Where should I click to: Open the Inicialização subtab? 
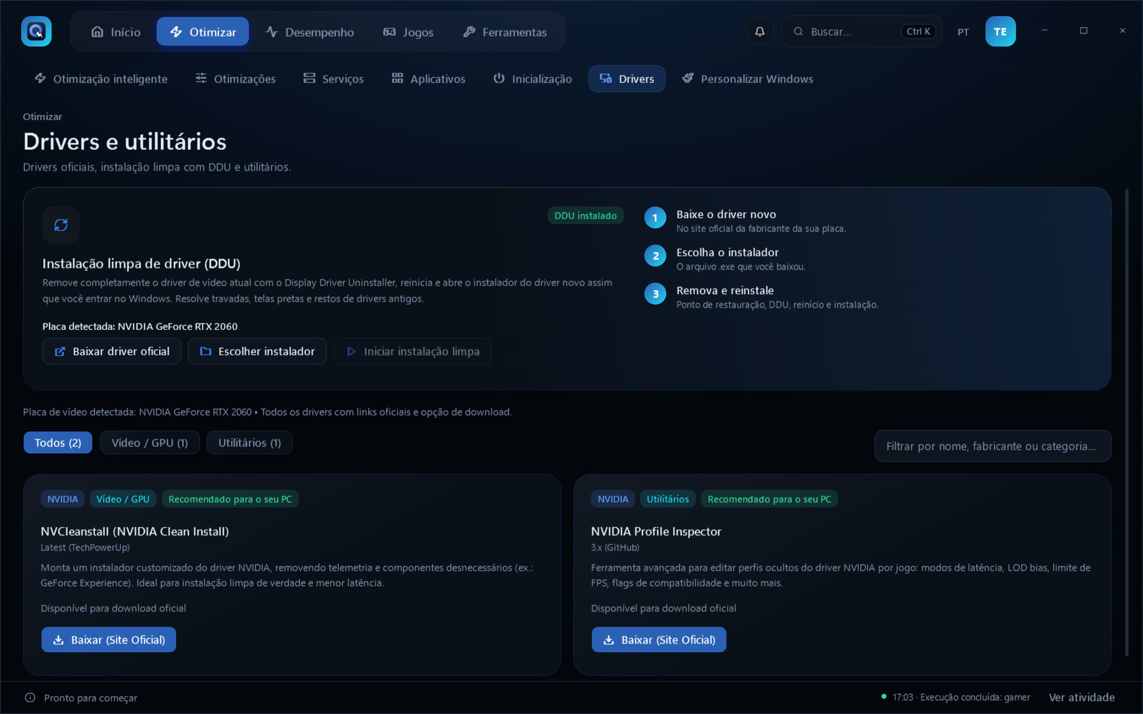532,79
